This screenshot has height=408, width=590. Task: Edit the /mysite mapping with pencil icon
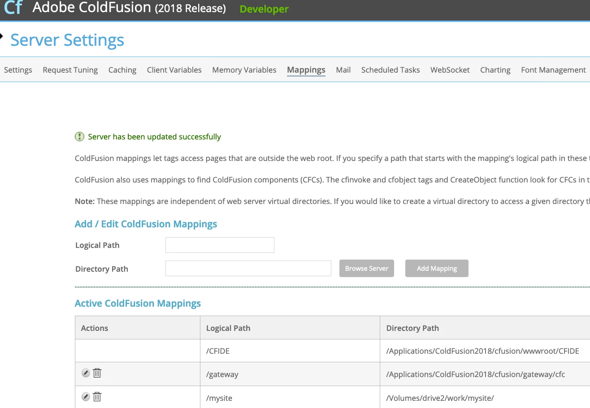pyautogui.click(x=86, y=397)
